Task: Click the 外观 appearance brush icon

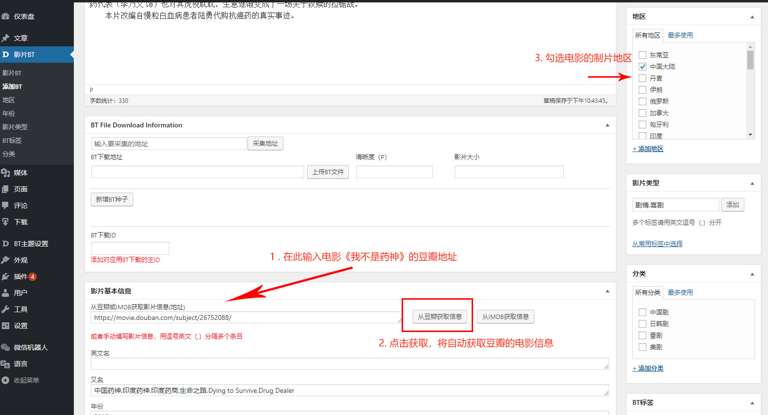Action: (5, 260)
